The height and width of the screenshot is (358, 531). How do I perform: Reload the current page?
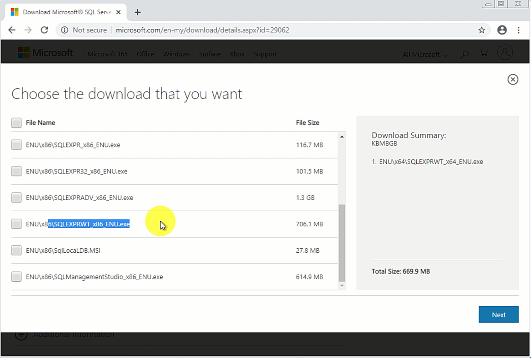point(44,30)
